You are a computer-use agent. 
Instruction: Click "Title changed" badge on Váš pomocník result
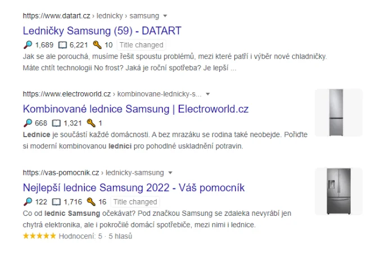pos(135,202)
